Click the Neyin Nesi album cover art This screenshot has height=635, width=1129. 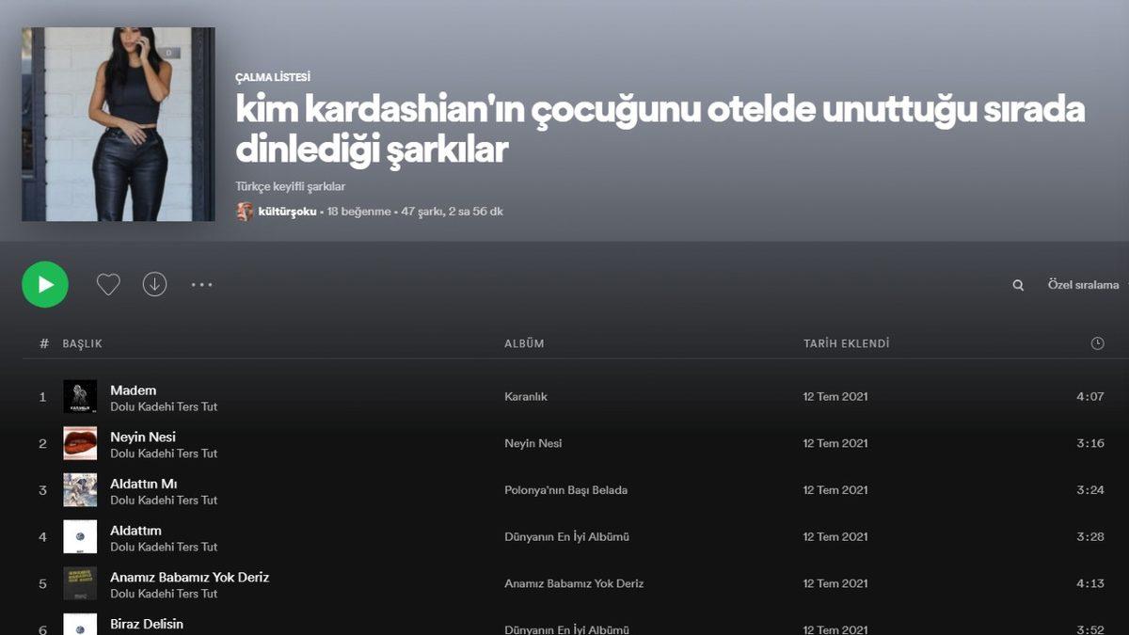tap(80, 443)
